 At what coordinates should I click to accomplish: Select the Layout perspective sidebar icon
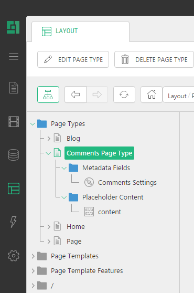coord(14,189)
